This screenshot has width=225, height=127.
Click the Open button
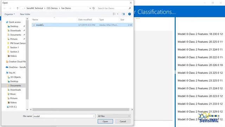pos(105,121)
